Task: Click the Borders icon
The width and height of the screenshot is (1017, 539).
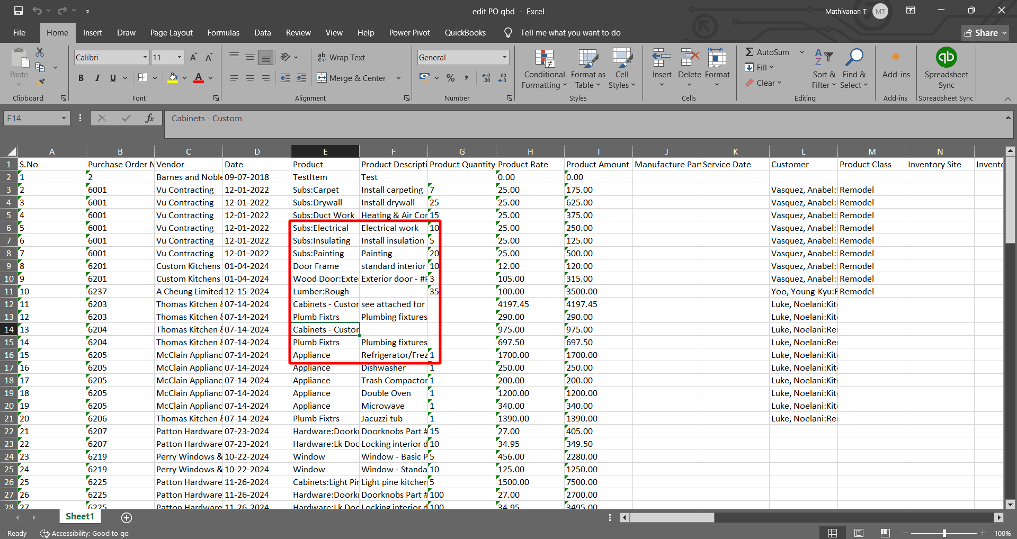Action: point(142,78)
